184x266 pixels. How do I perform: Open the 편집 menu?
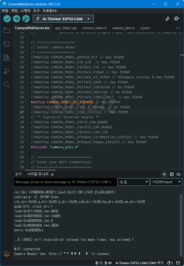[14, 11]
